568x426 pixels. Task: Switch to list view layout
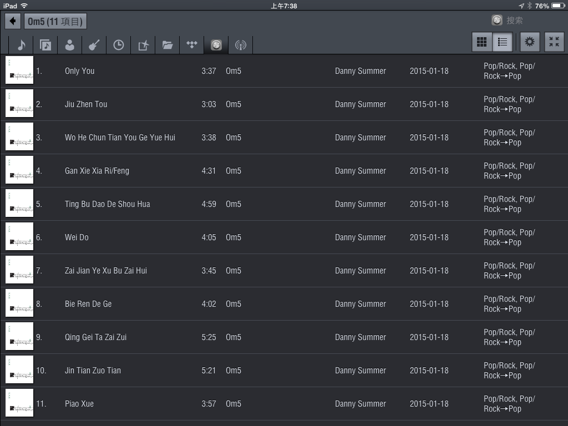tap(503, 42)
